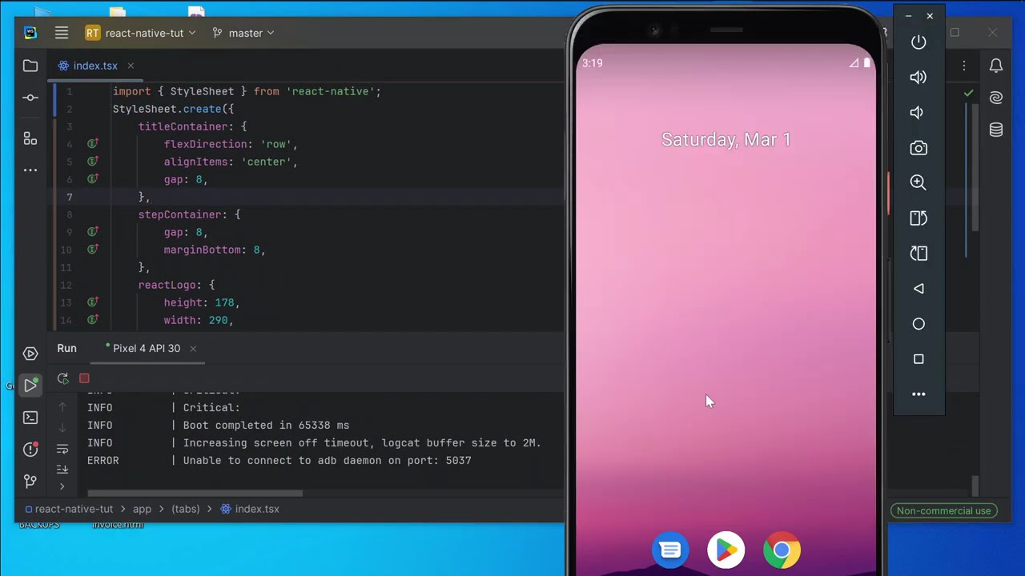This screenshot has height=576, width=1025.
Task: Open the Project tool window folder icon
Action: click(x=30, y=66)
